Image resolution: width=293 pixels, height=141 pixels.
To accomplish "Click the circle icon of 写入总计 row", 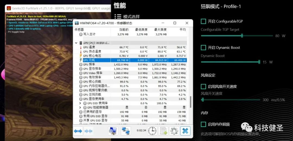I will point(81,34).
